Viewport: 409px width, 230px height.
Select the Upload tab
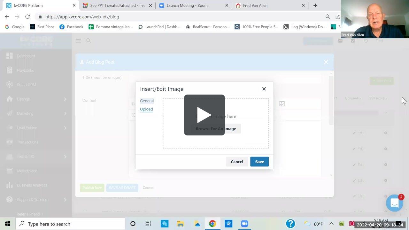146,109
